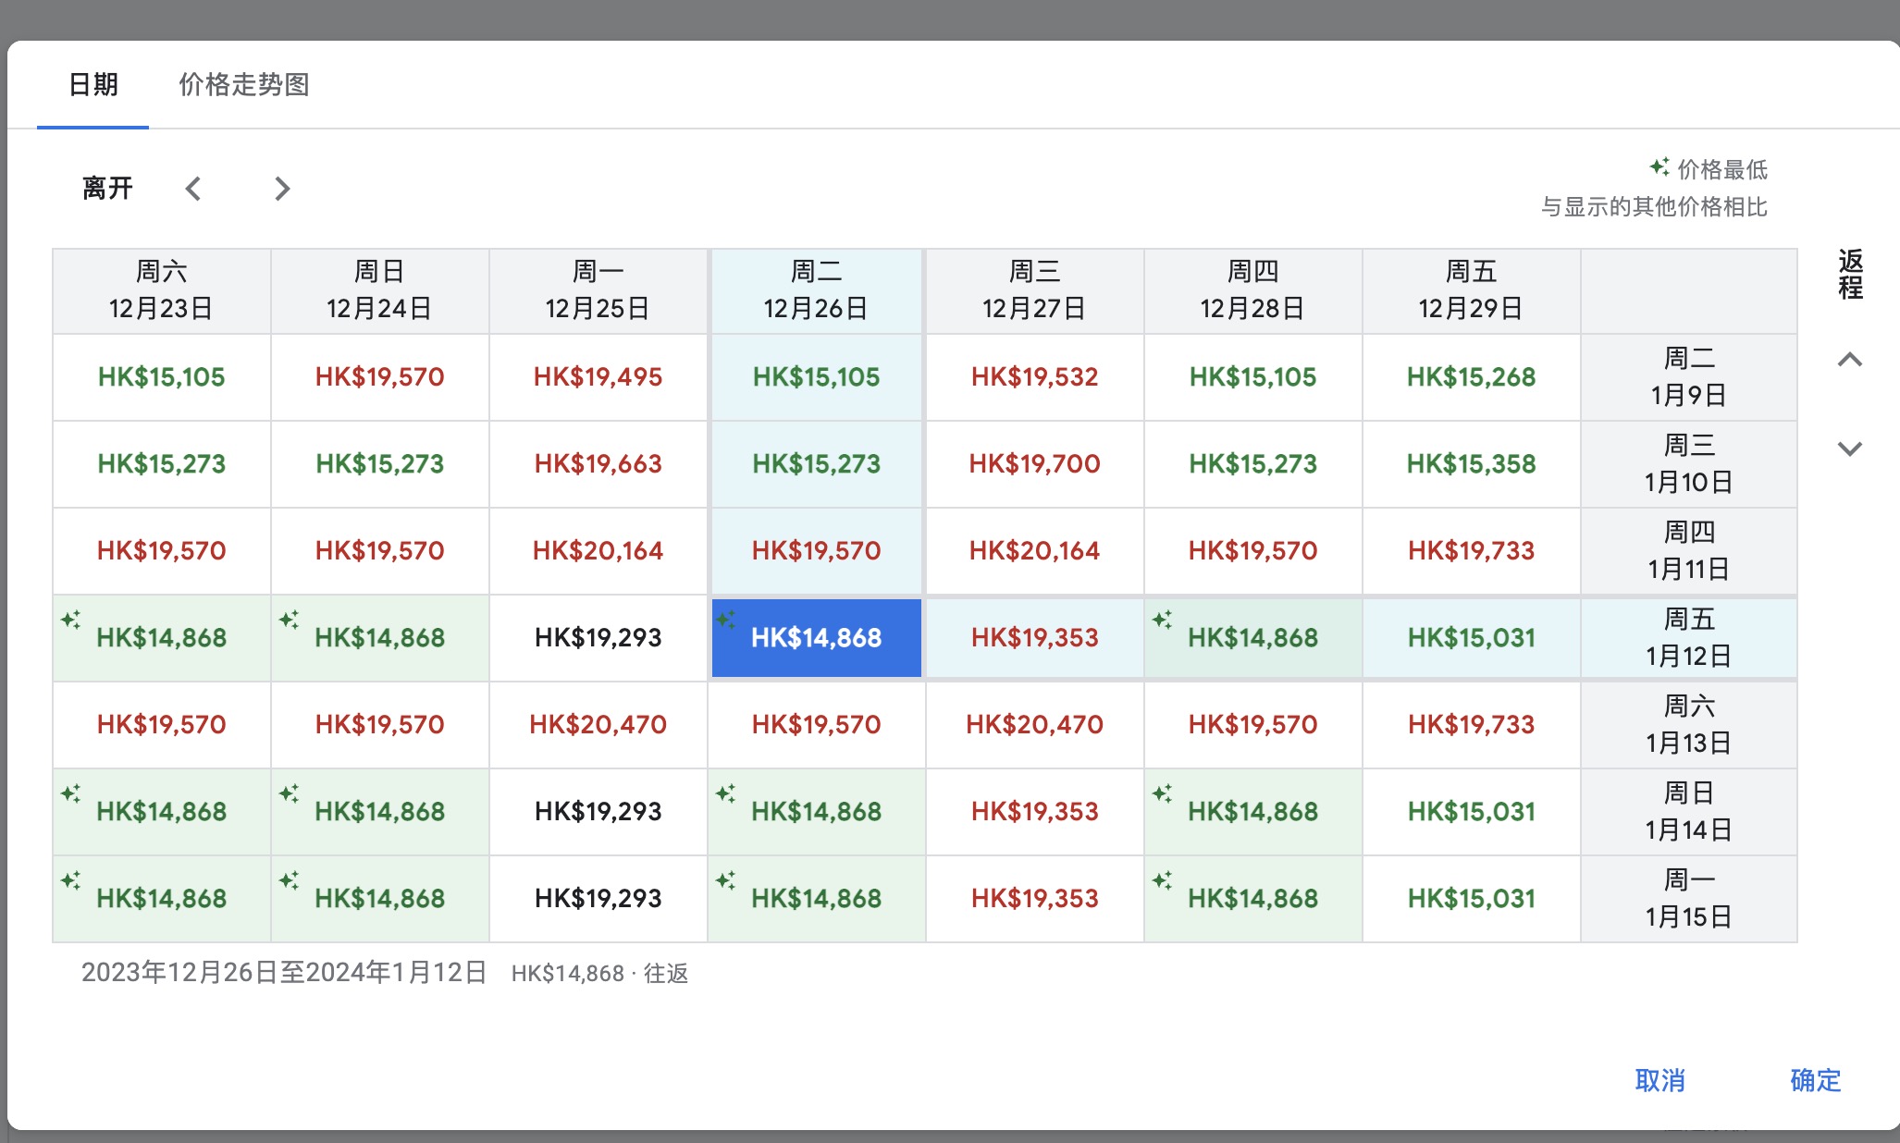This screenshot has height=1143, width=1900.
Task: Click the highlighted HK$14,868 selected cell
Action: tap(817, 638)
